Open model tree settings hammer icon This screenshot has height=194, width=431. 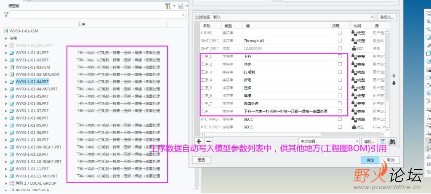(x=168, y=6)
